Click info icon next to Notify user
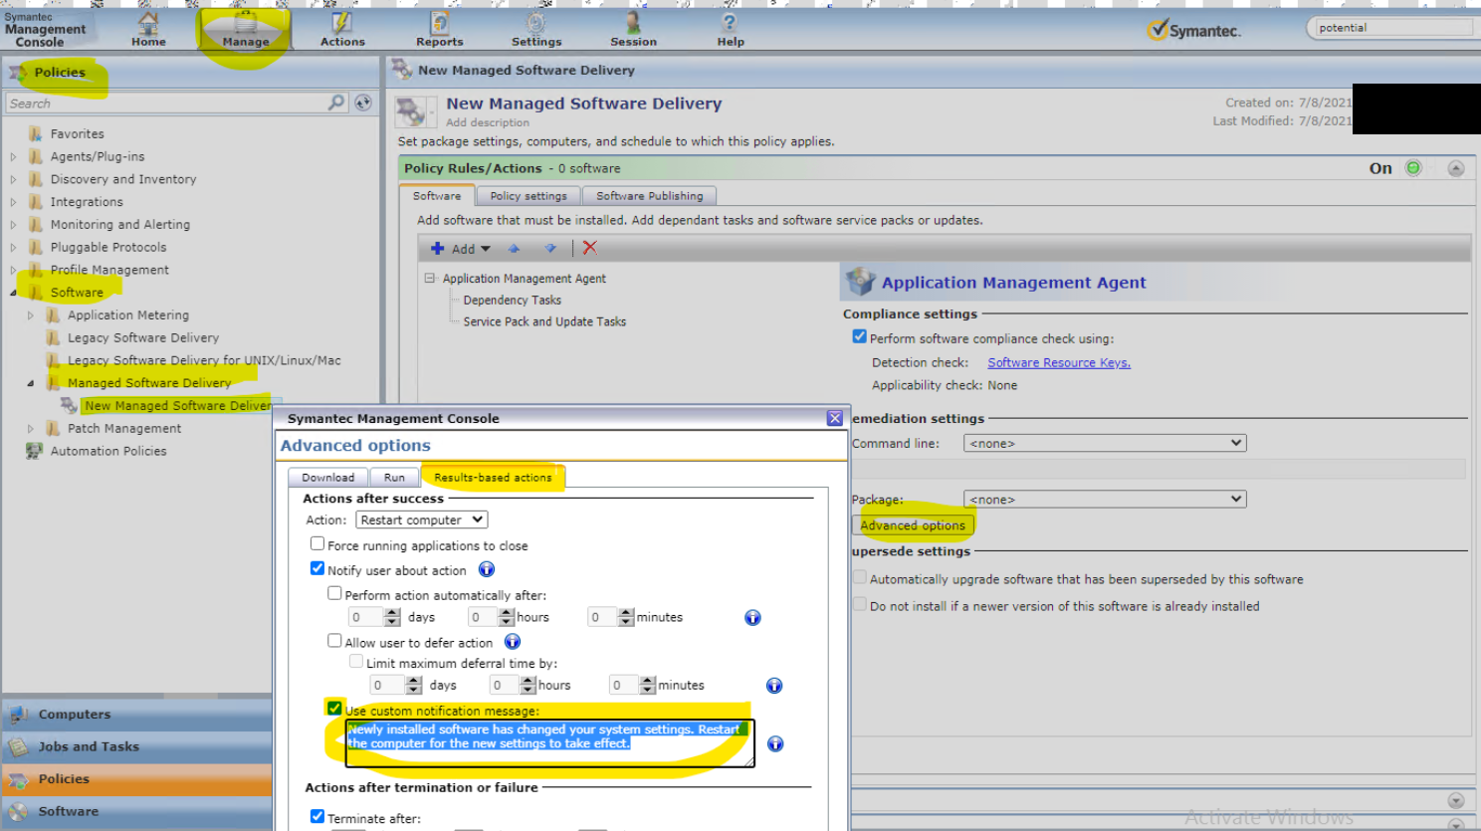Viewport: 1481px width, 831px height. tap(487, 570)
